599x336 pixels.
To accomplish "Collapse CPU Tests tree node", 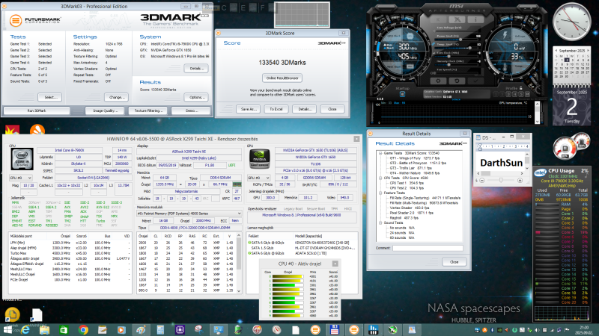I will (x=380, y=178).
